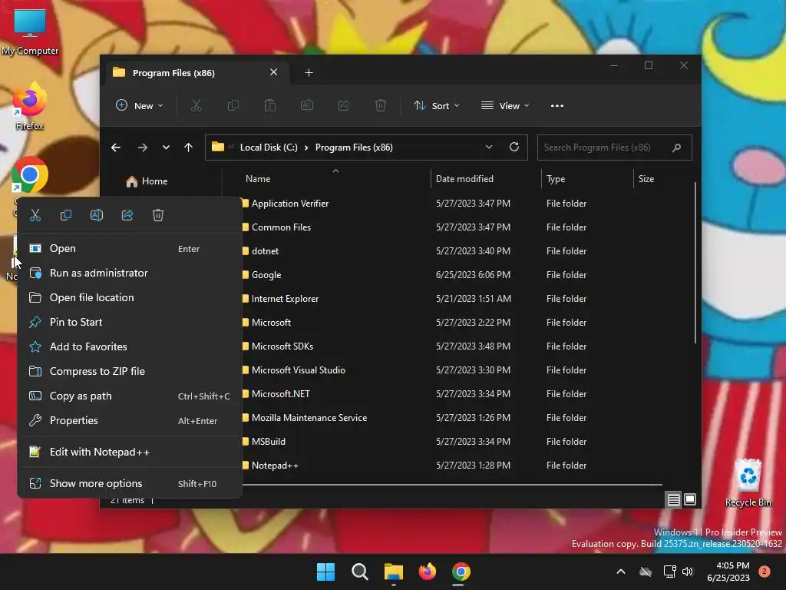Click the Cut icon in context menu
This screenshot has width=786, height=590.
35,215
